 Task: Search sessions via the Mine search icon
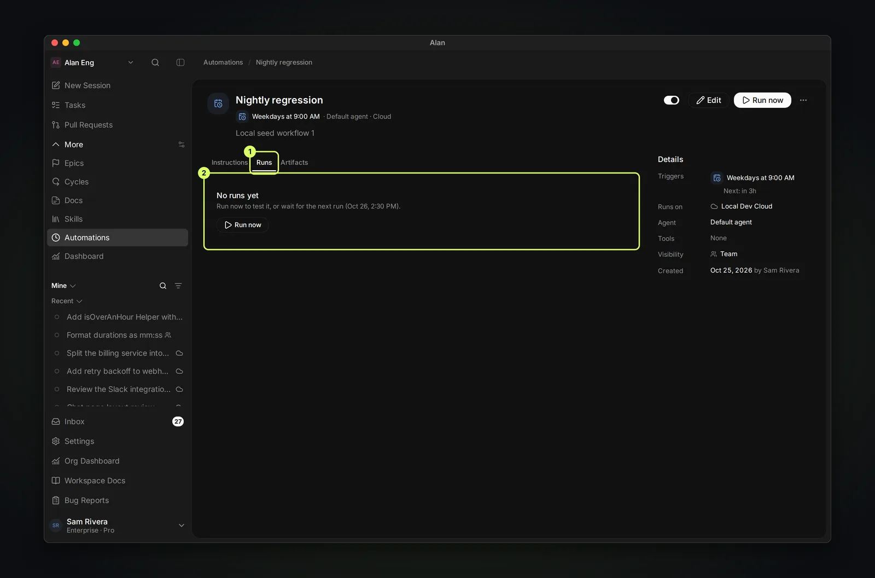[x=163, y=286]
